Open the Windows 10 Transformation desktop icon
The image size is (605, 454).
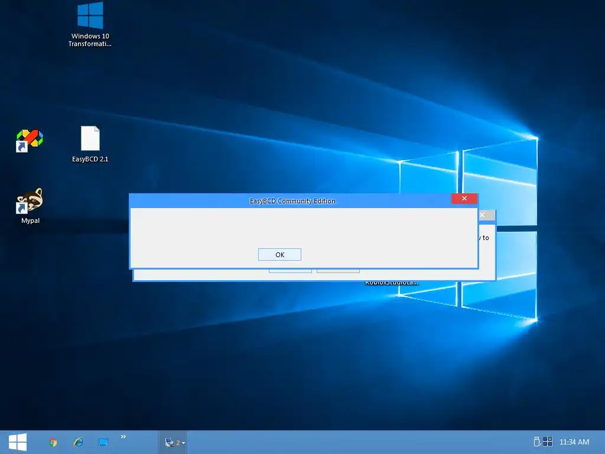tap(90, 24)
